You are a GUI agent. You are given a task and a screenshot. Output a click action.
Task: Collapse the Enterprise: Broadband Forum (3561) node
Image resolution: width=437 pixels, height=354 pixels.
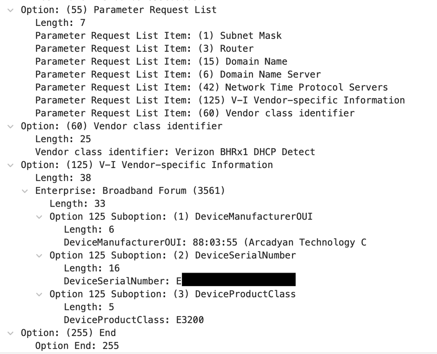[25, 191]
